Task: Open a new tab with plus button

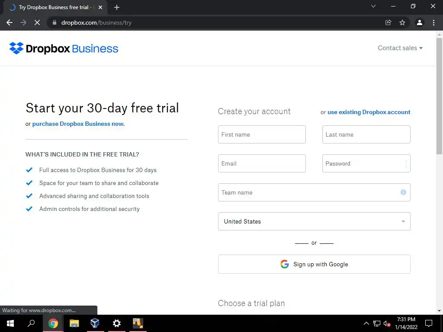Action: 117,7
